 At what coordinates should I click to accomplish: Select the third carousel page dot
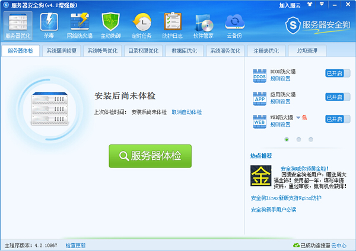(x=311, y=140)
